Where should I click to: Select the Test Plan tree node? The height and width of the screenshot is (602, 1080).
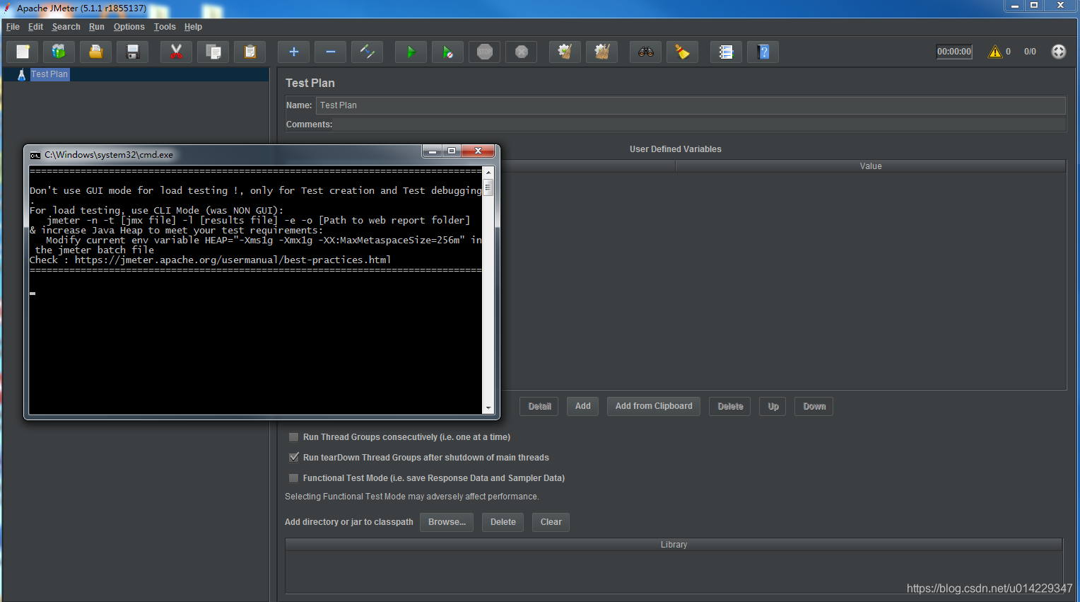click(x=49, y=74)
